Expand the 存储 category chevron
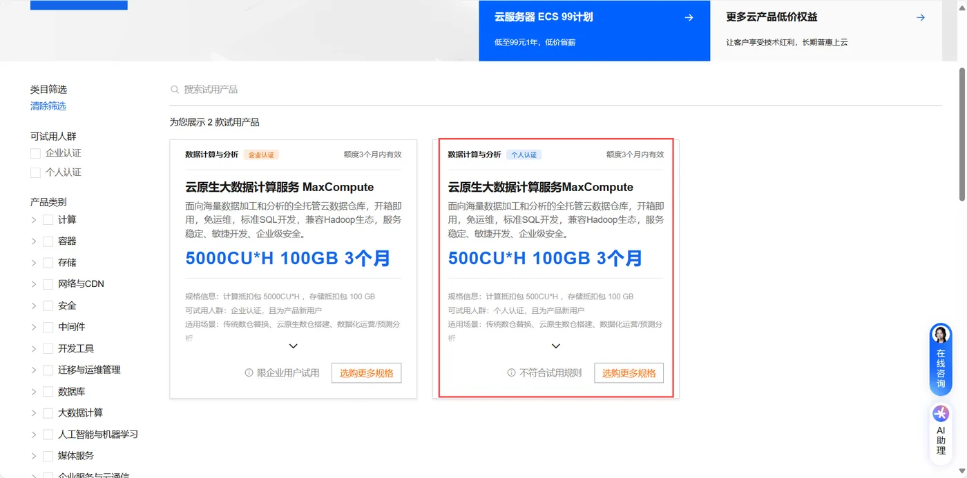The height and width of the screenshot is (478, 967). [34, 263]
